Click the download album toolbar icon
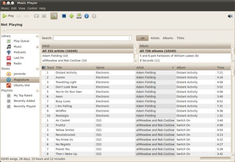This screenshot has width=235, height=162. tap(79, 16)
